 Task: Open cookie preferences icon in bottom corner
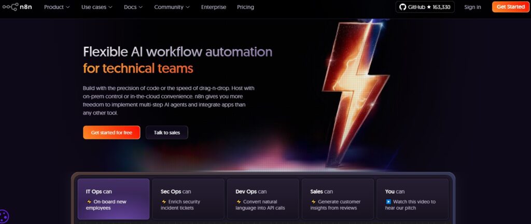click(x=4, y=217)
